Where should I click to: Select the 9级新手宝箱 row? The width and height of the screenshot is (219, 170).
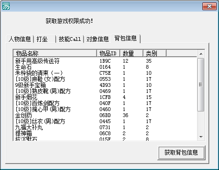pos(105,85)
